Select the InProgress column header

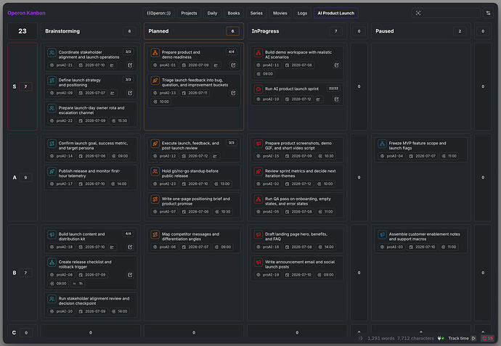[297, 31]
